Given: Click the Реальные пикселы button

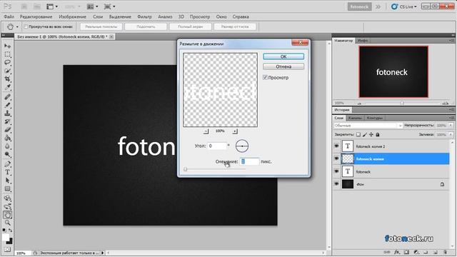Looking at the screenshot, I should [x=101, y=26].
